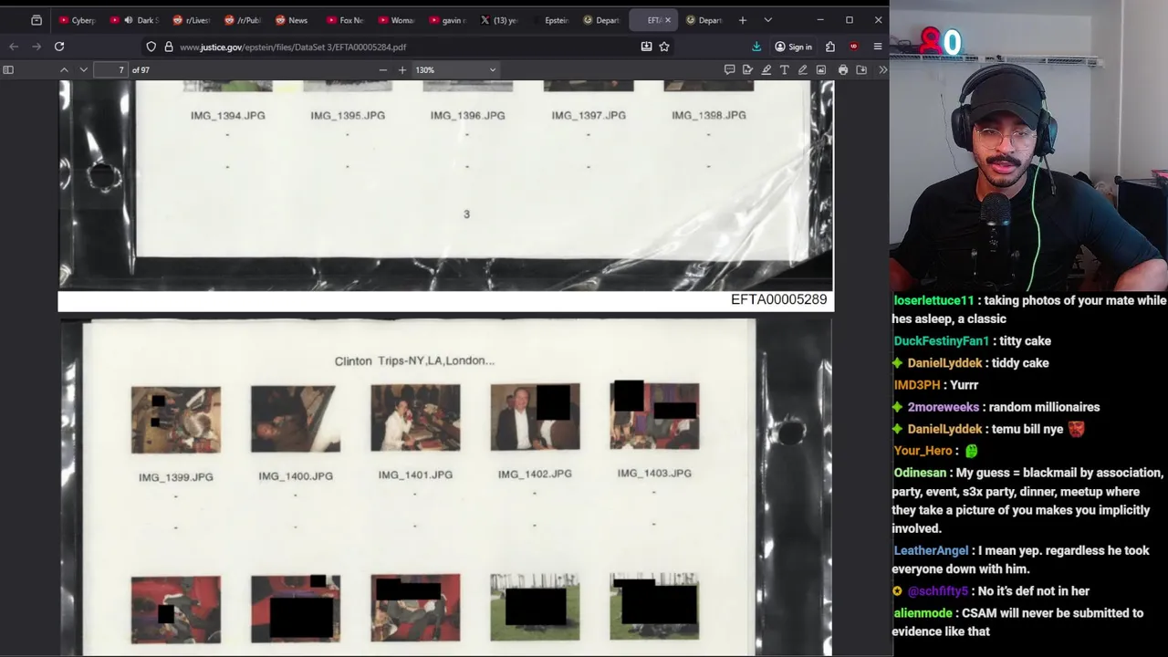Screen dimensions: 1168x657
Task: Save the PDF with the toolbar save icon
Action: coord(861,70)
